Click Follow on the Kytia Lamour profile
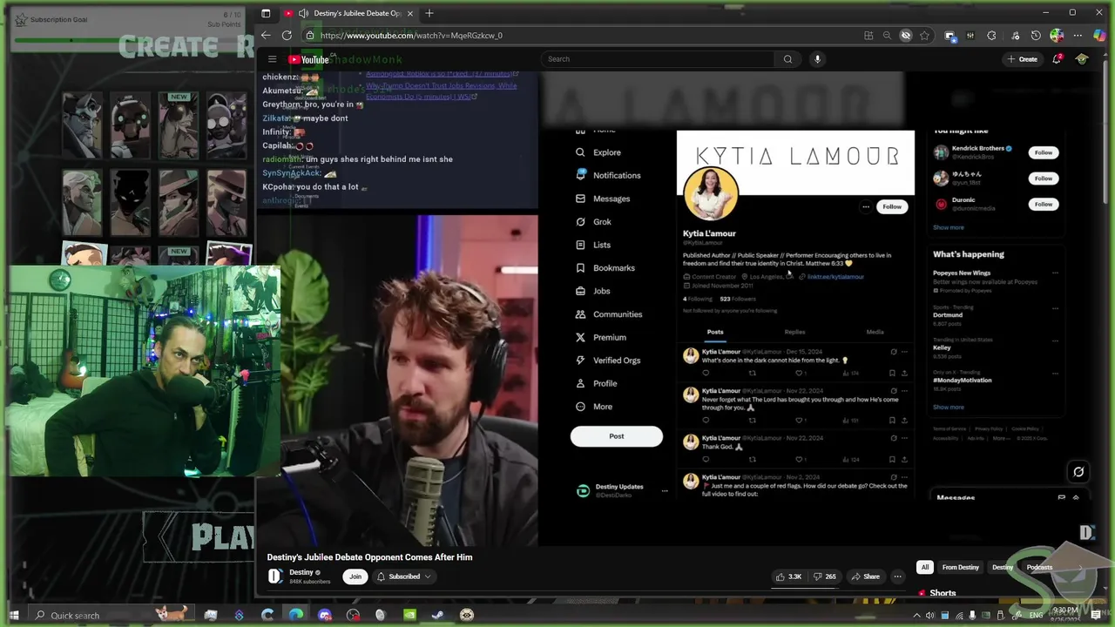The image size is (1115, 627). tap(892, 207)
